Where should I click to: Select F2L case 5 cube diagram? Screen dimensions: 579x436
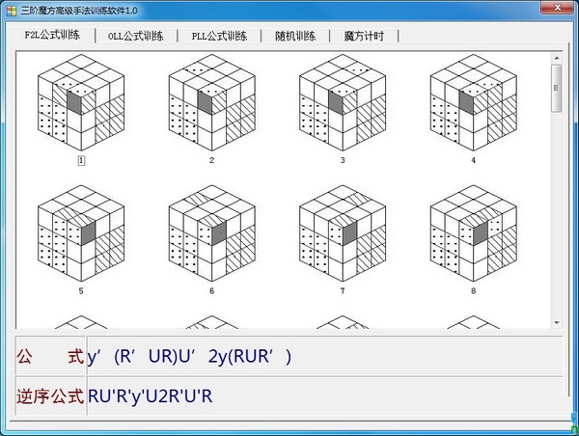[x=81, y=233]
